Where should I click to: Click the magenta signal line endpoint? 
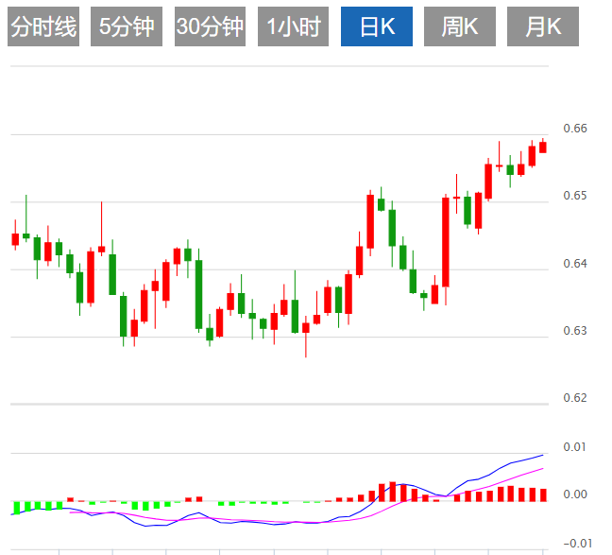[x=542, y=468]
